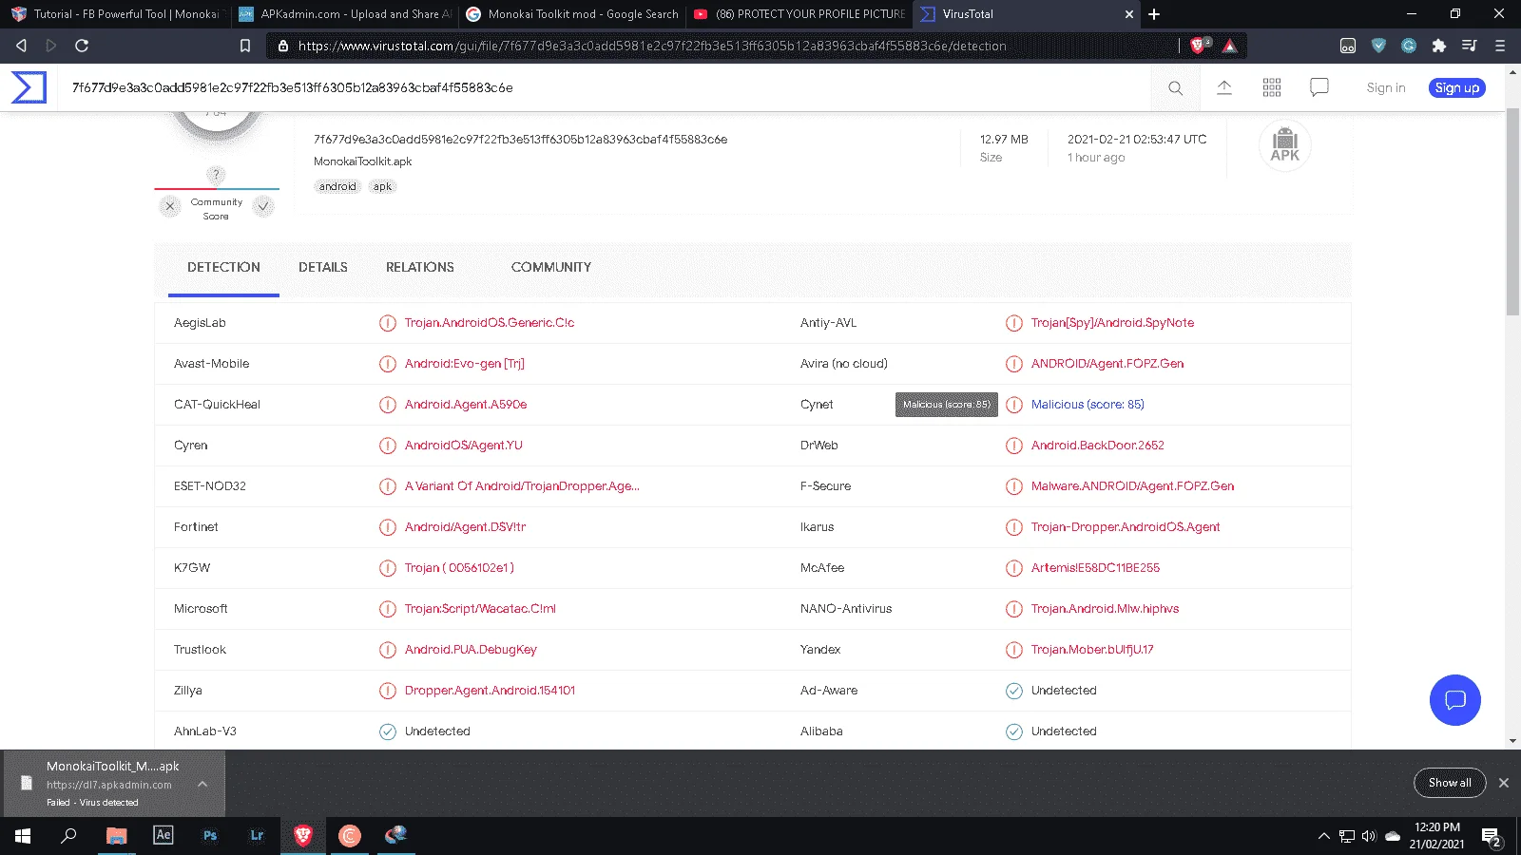Click the Sign in link
The image size is (1521, 855).
1386,88
